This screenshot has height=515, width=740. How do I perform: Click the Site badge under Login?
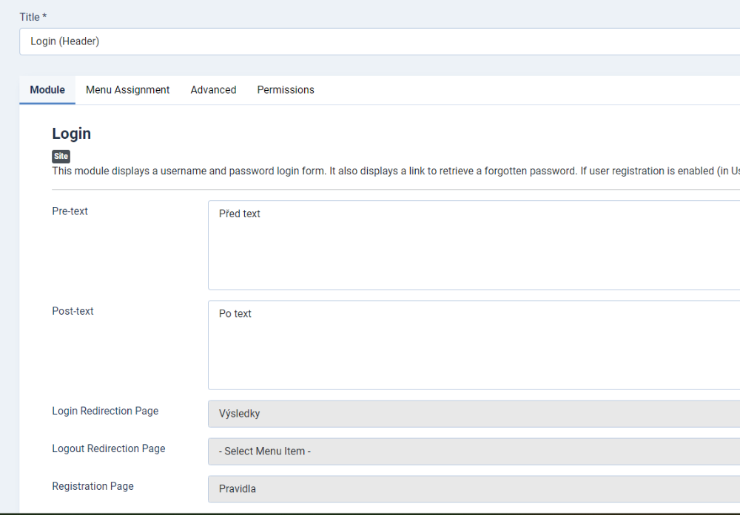click(61, 156)
